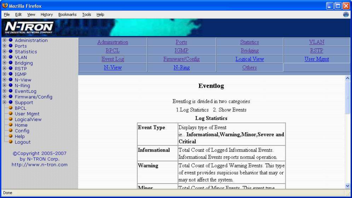Expand the Ports tree node
The width and height of the screenshot is (352, 198).
coord(4,46)
